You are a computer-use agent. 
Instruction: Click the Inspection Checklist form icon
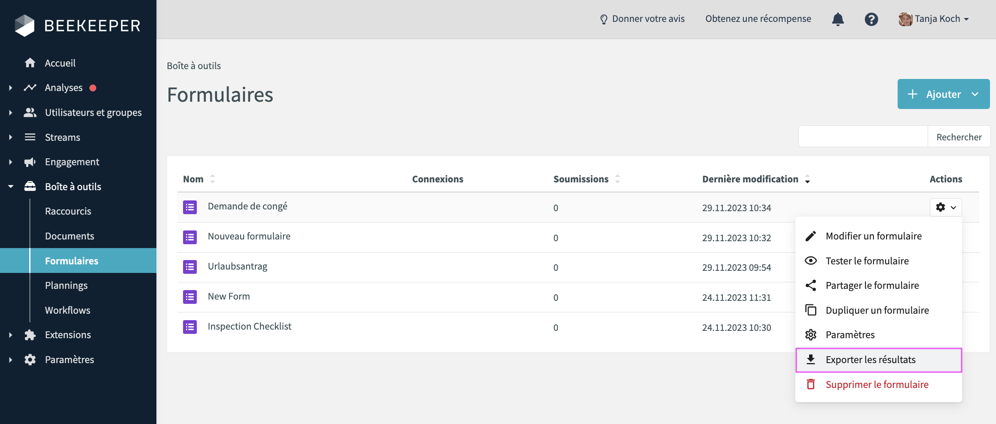tap(190, 327)
